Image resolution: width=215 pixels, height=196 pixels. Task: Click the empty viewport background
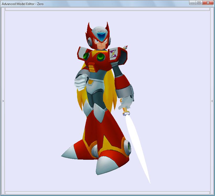pos(170,66)
